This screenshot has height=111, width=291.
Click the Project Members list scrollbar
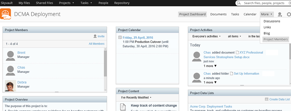coord(105,64)
